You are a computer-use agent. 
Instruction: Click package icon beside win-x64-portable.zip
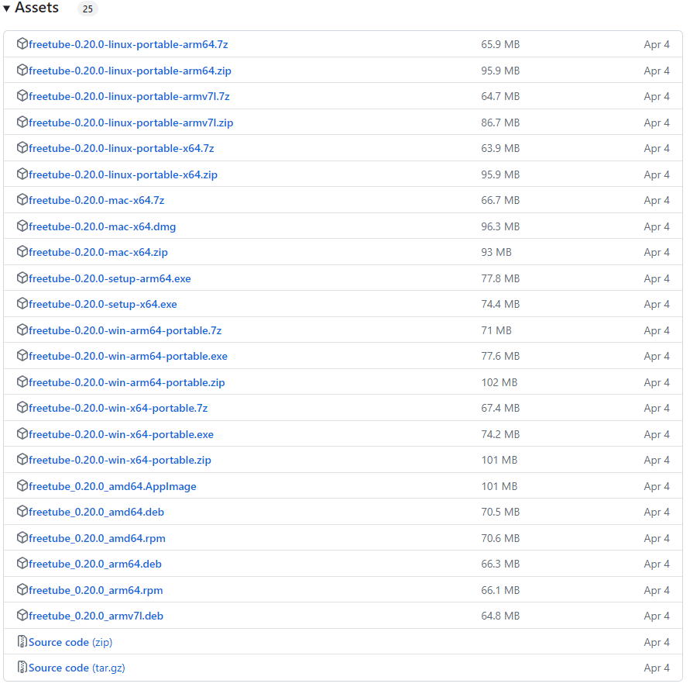[x=22, y=459]
